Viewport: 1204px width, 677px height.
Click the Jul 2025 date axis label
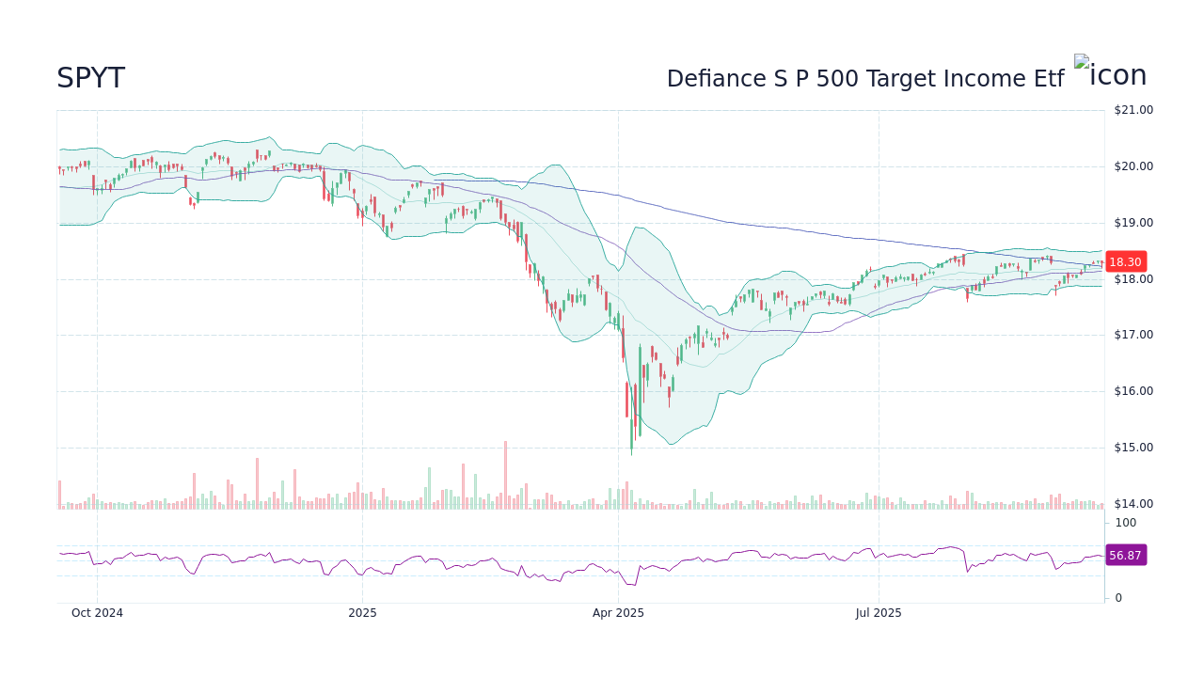pos(879,613)
